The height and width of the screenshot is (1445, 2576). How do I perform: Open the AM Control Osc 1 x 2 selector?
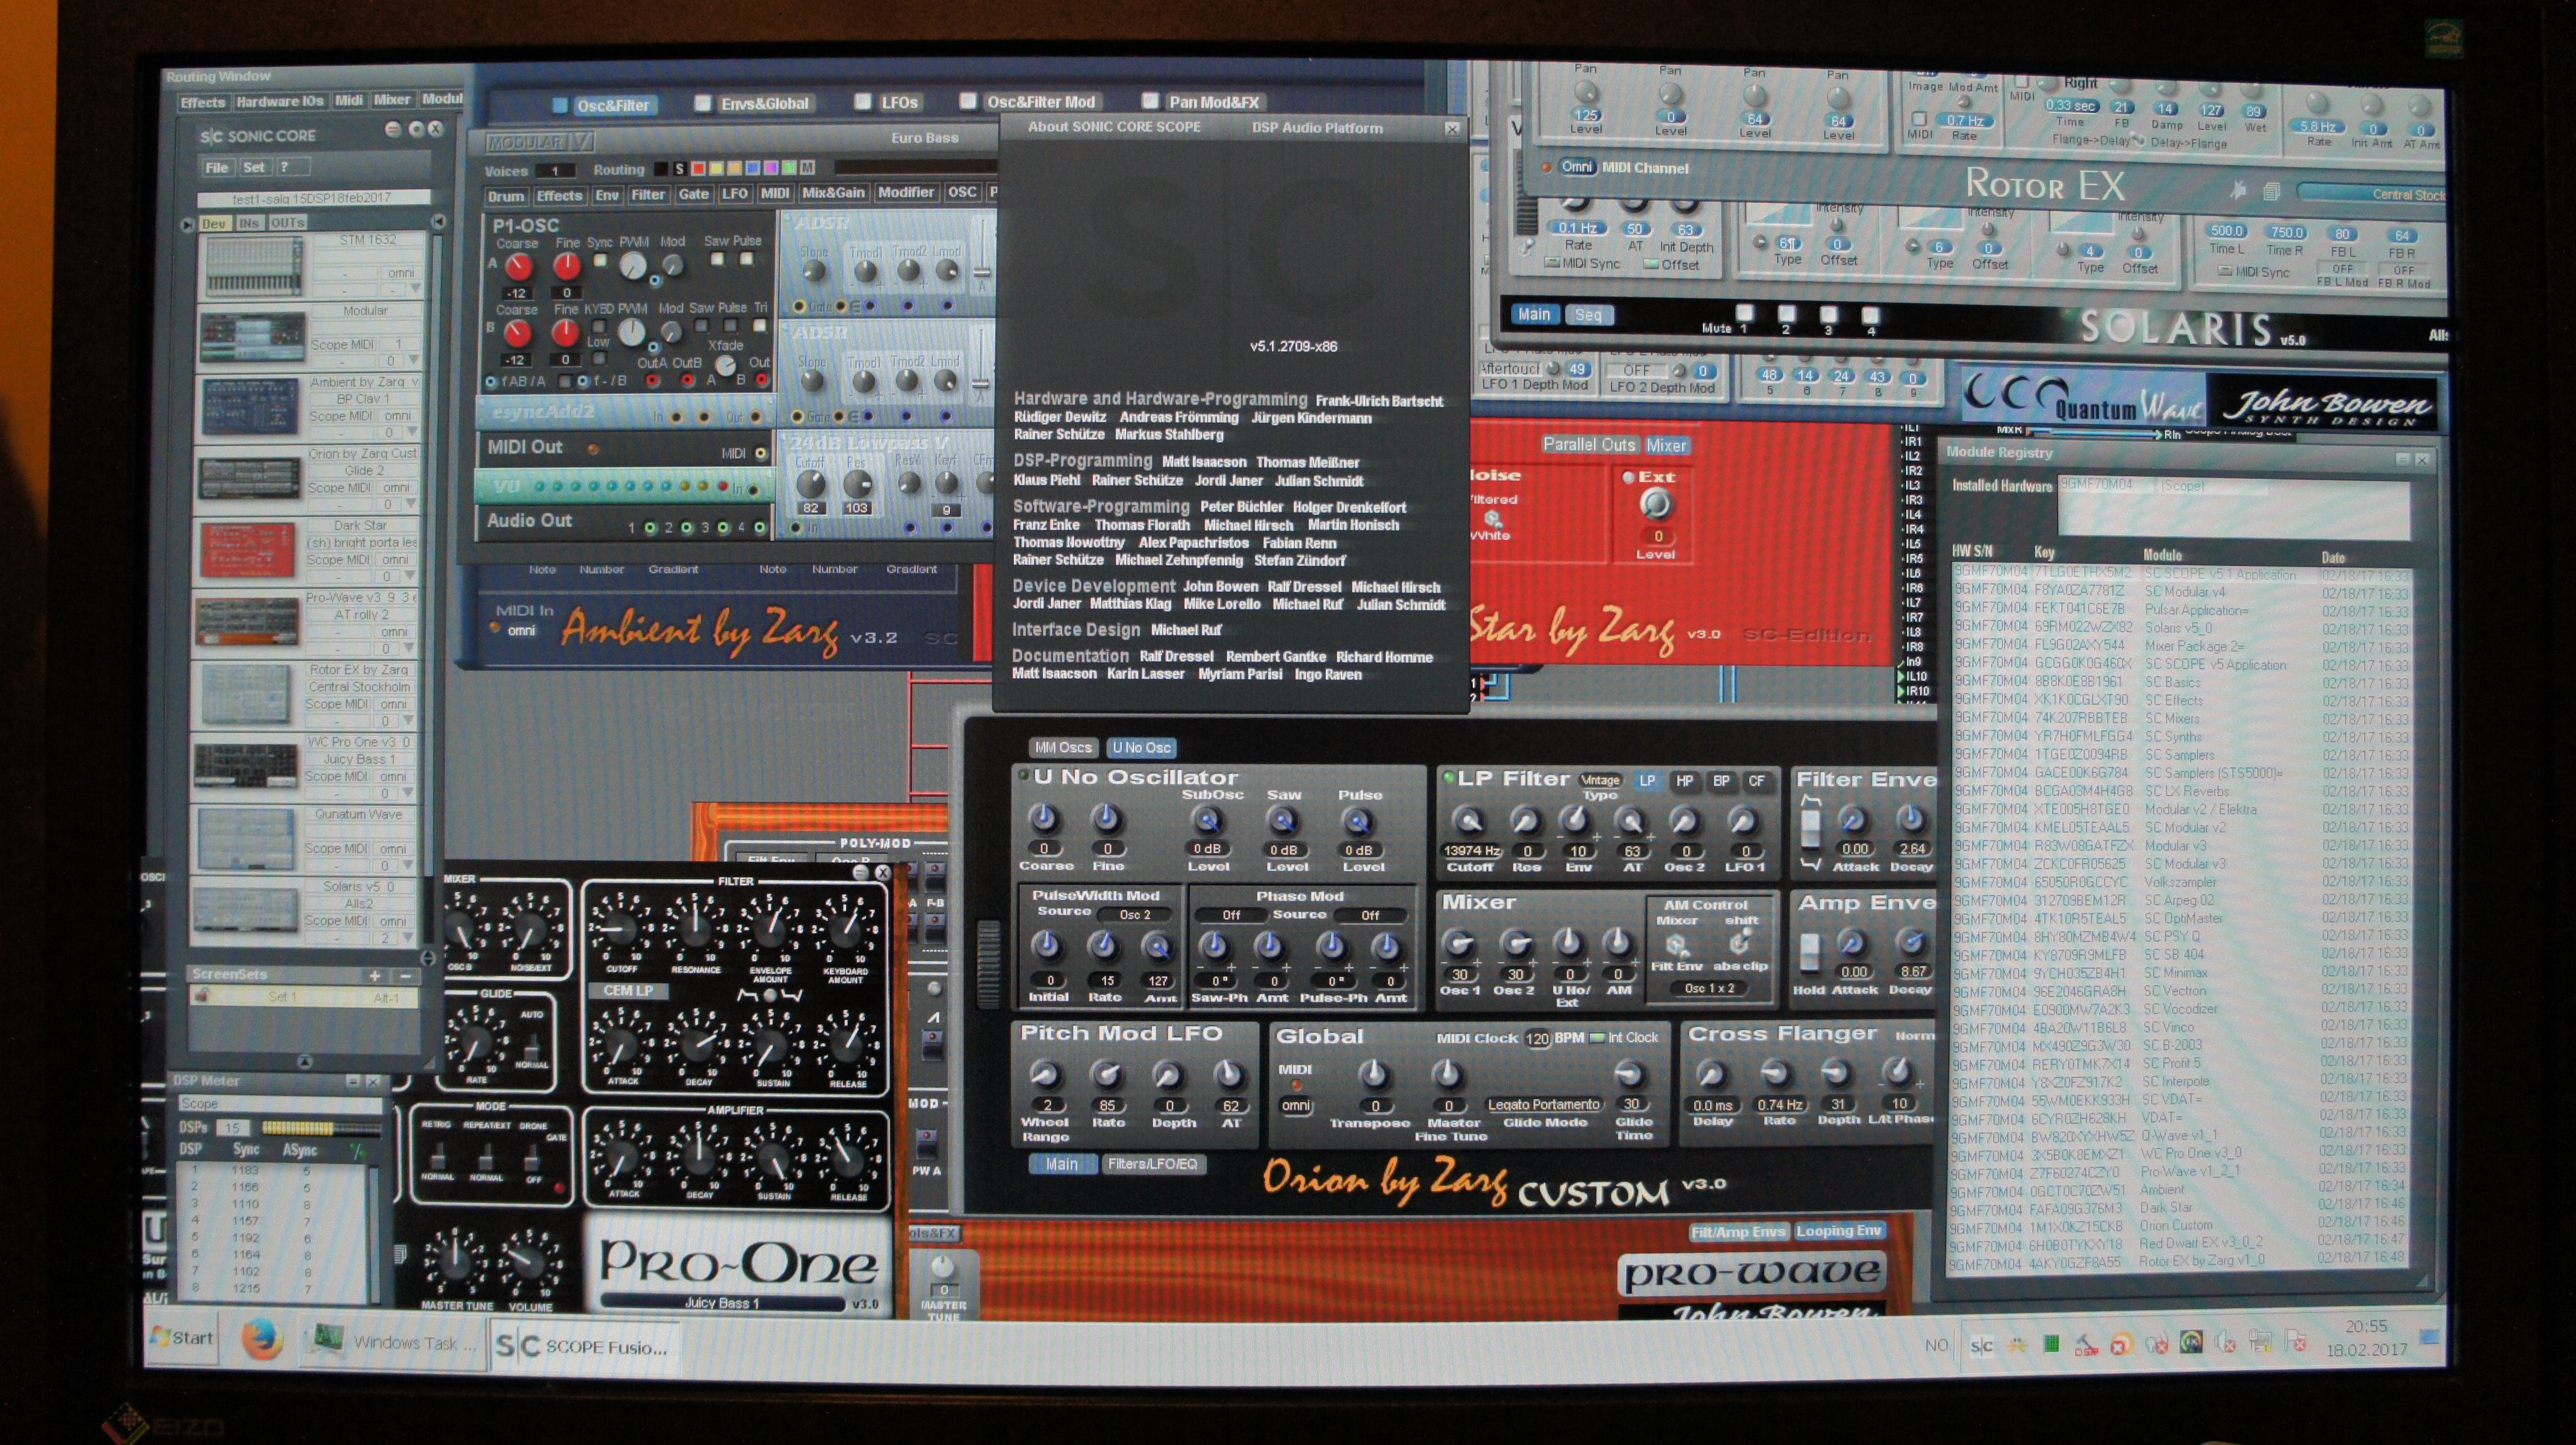(1709, 988)
